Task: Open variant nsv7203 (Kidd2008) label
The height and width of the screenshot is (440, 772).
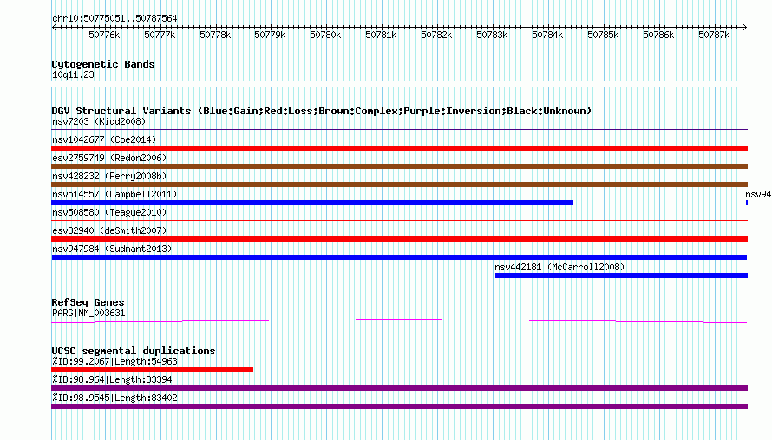Action: click(x=99, y=121)
